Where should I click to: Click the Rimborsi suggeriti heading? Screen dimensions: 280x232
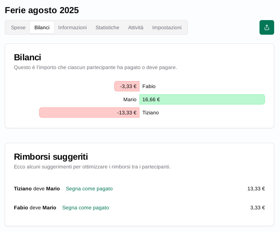click(51, 157)
